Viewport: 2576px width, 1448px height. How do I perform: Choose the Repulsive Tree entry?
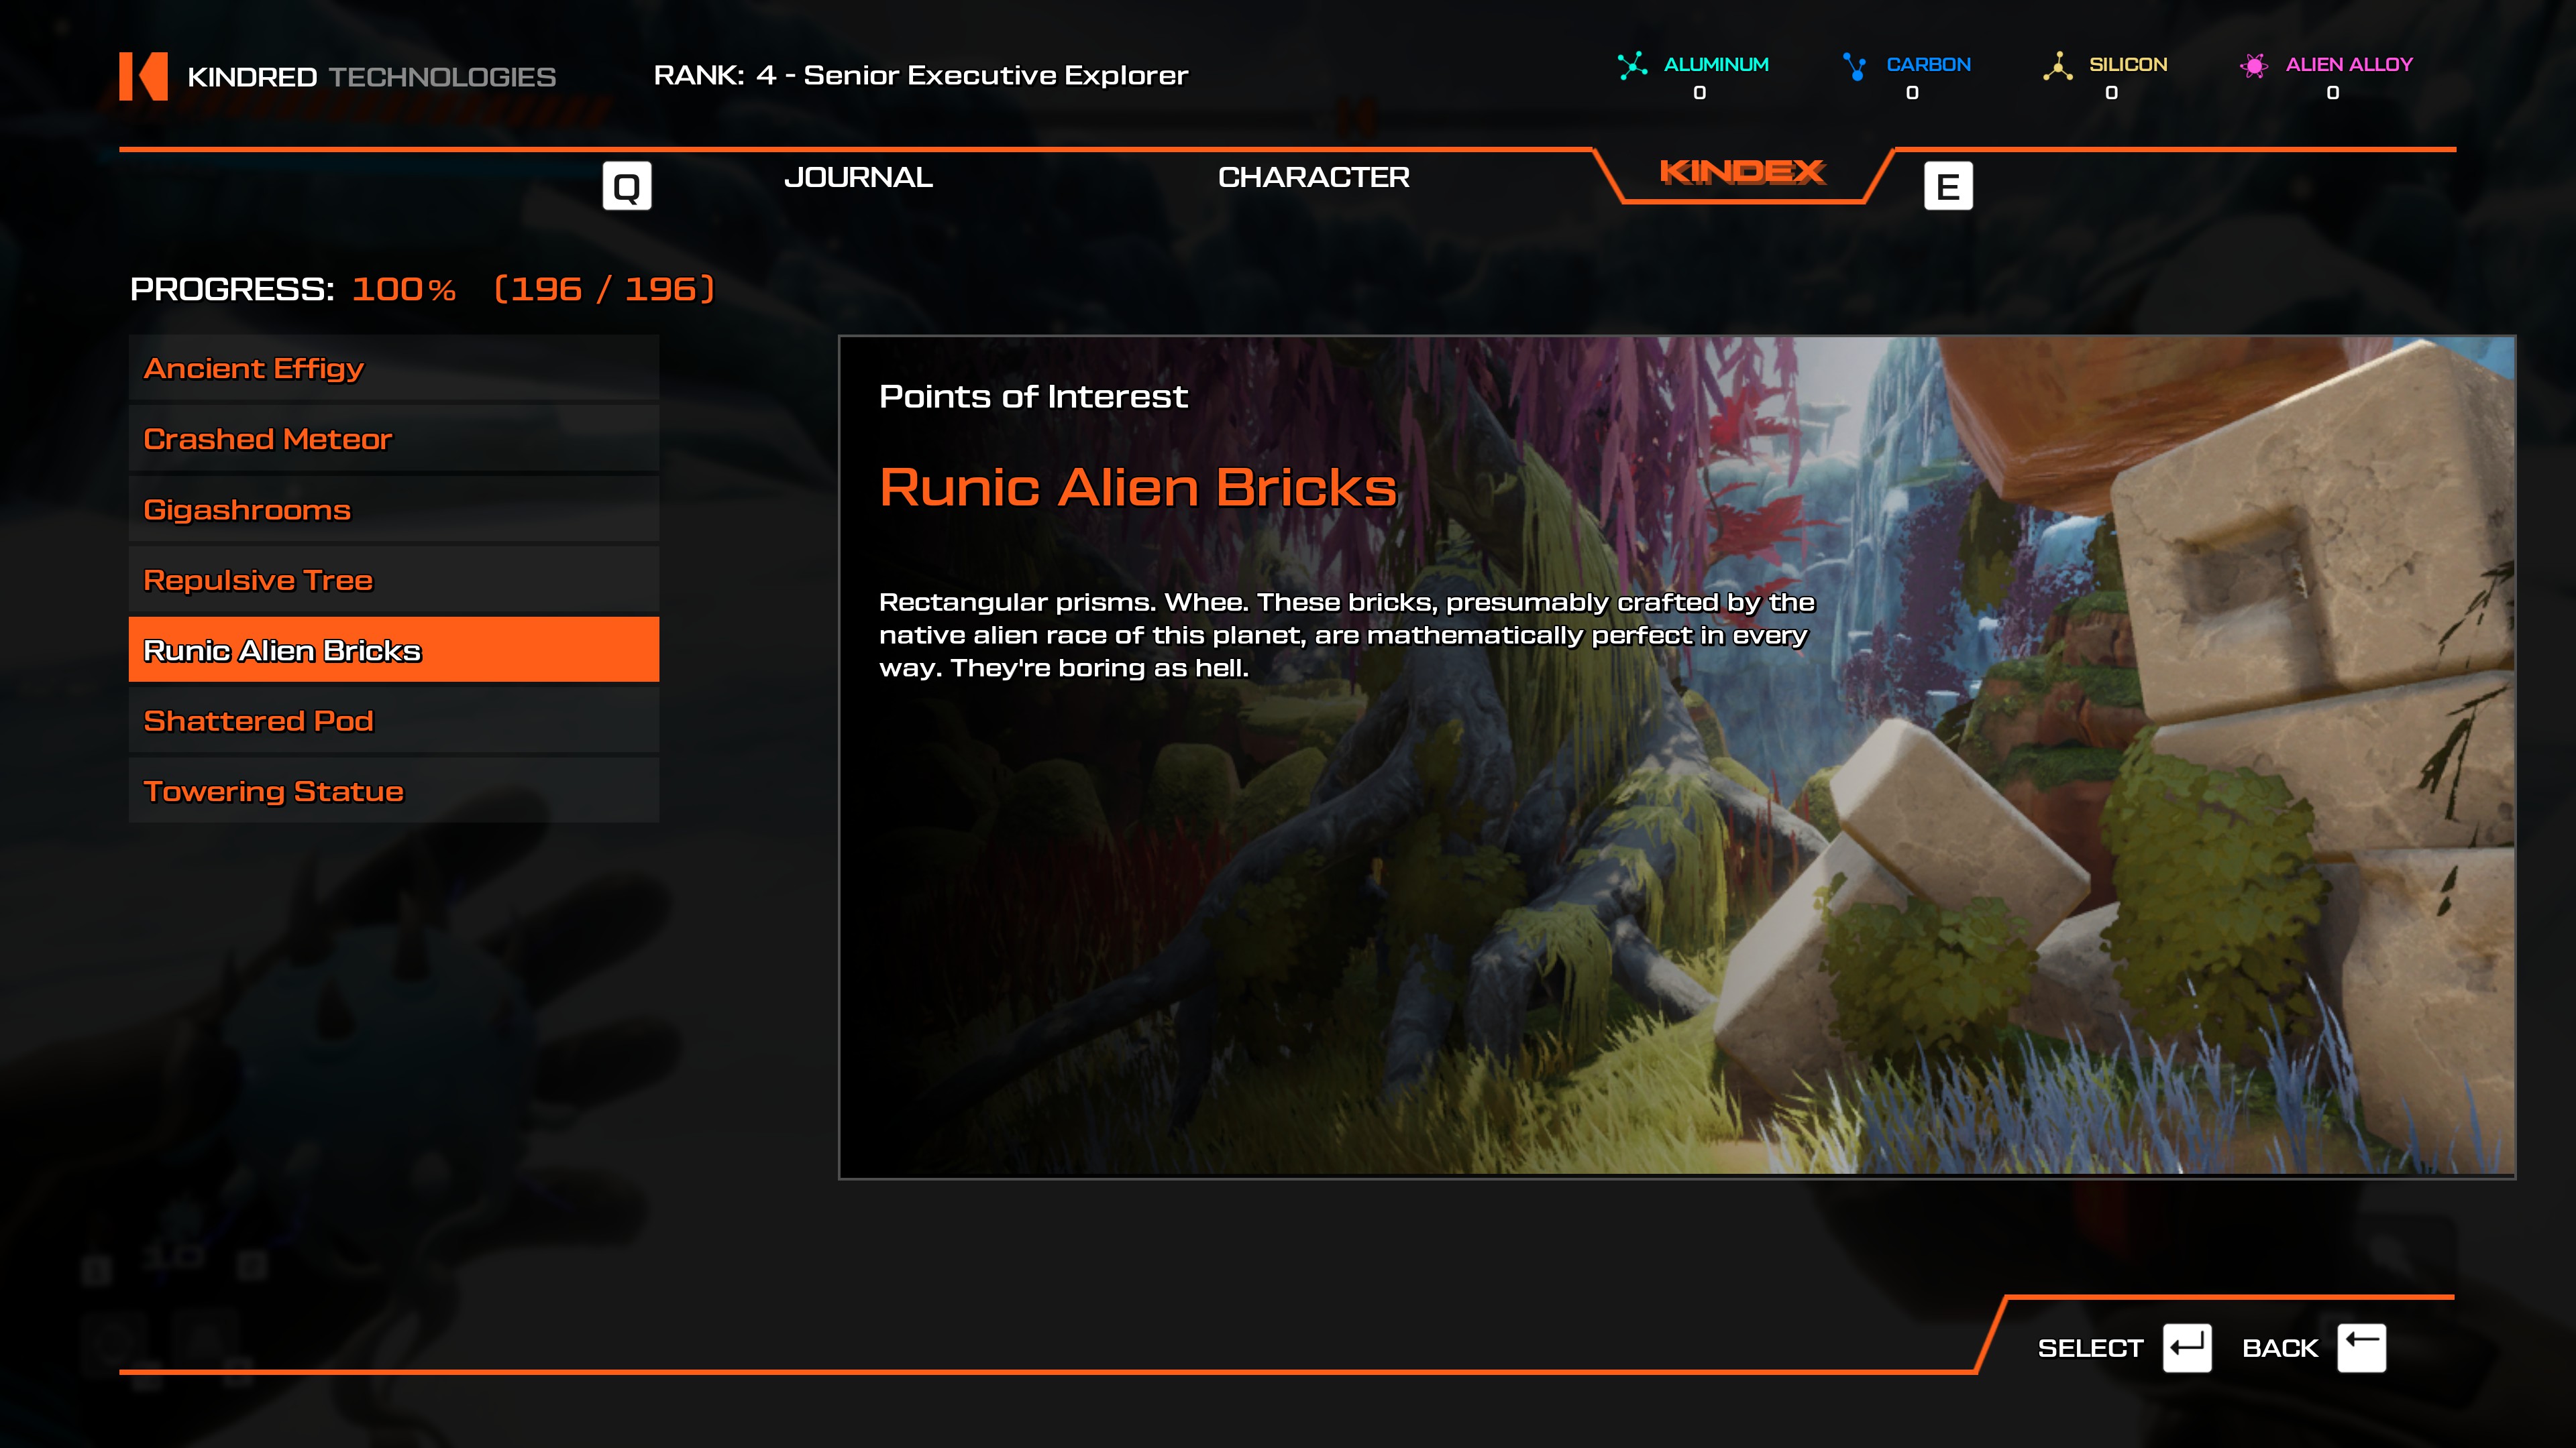point(394,580)
